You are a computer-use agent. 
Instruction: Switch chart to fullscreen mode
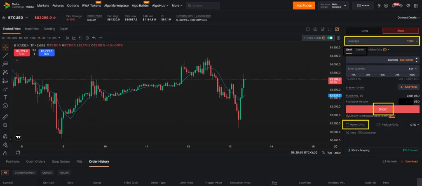point(330,29)
